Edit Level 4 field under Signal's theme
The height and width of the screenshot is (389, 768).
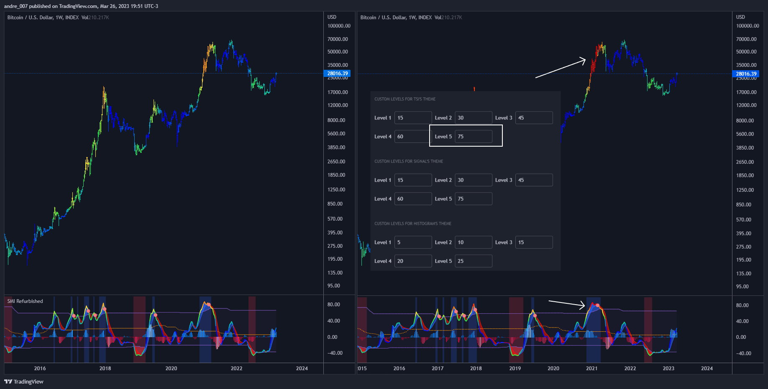(x=413, y=199)
